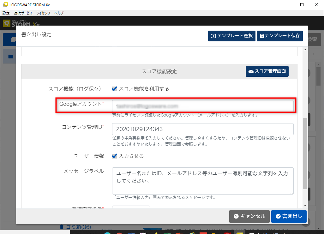
Task: Click the スコア機能設定 section heading
Action: coord(159,71)
